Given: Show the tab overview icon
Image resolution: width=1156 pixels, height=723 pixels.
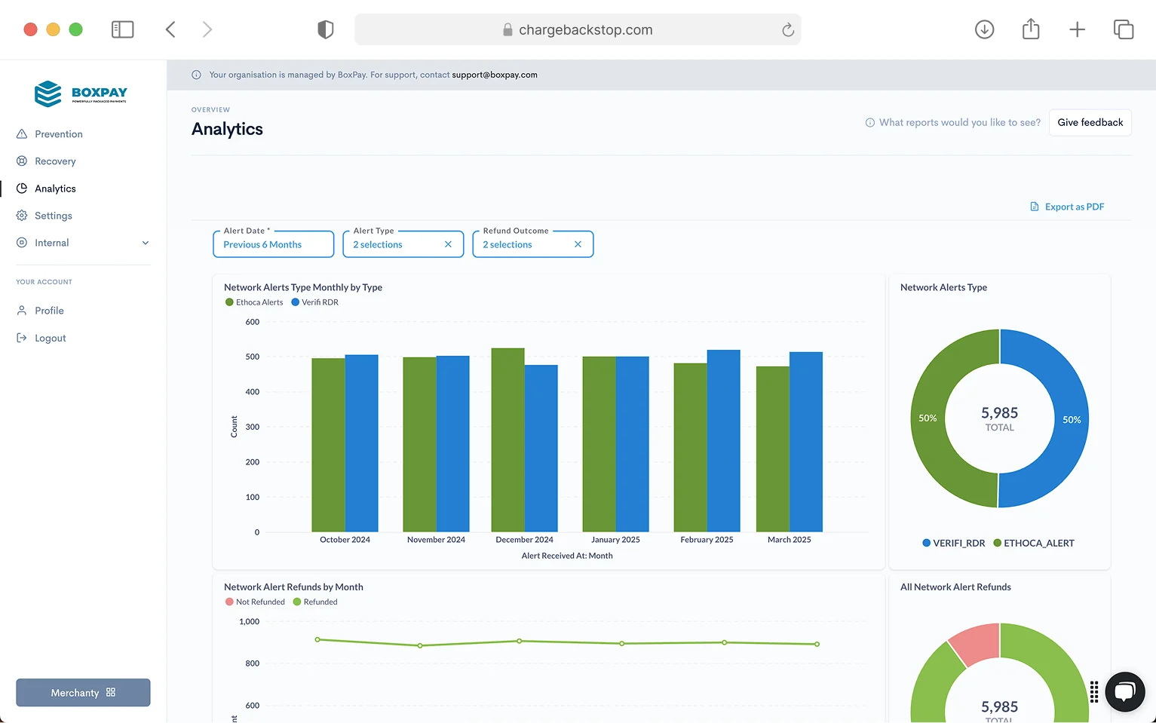Looking at the screenshot, I should click(1124, 29).
